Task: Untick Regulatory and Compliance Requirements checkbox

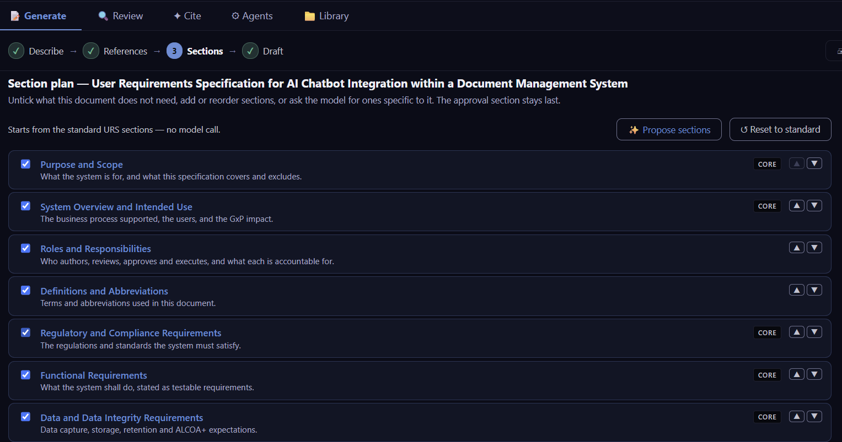Action: pyautogui.click(x=25, y=332)
